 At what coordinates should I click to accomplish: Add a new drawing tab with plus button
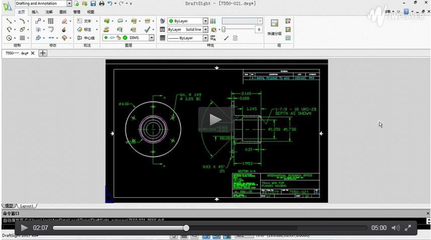tap(43, 53)
